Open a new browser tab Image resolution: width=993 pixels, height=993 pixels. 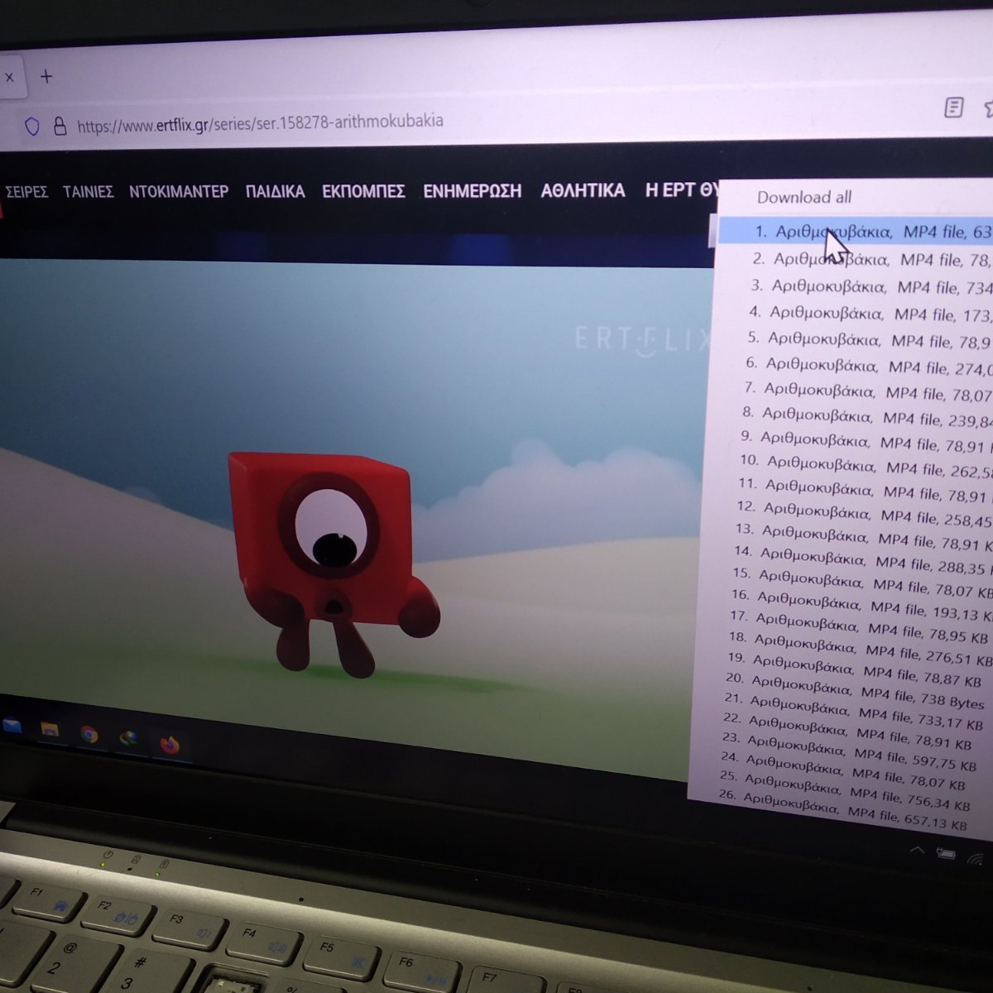pos(46,76)
